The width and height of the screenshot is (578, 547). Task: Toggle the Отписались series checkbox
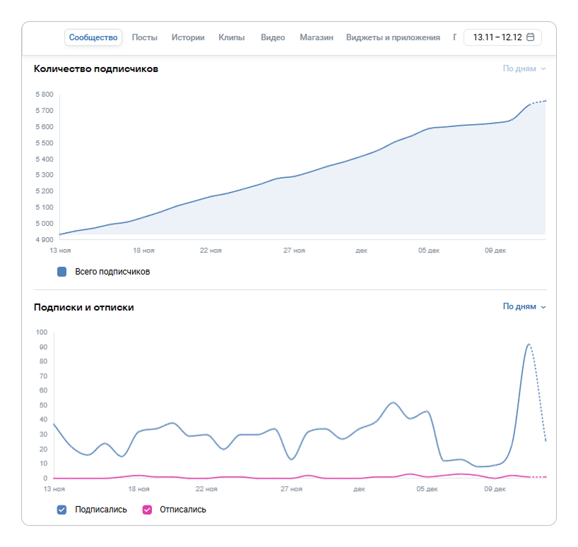click(x=147, y=509)
